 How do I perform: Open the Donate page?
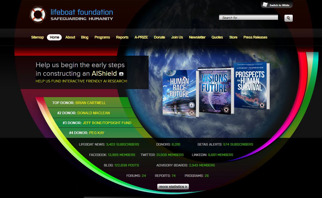click(159, 37)
